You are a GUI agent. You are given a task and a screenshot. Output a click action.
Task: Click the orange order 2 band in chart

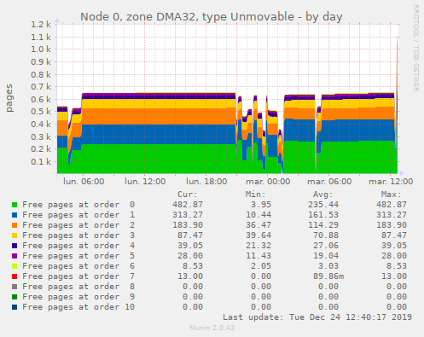click(160, 117)
